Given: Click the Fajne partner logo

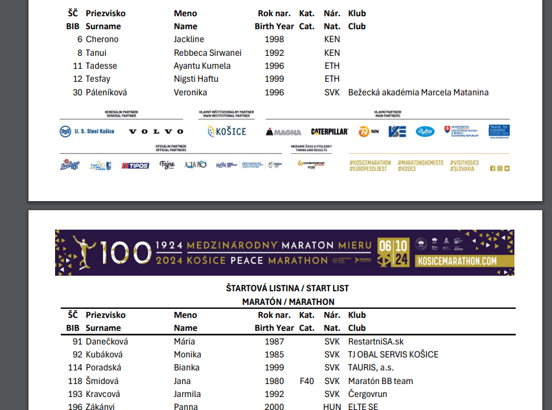Looking at the screenshot, I should [167, 165].
